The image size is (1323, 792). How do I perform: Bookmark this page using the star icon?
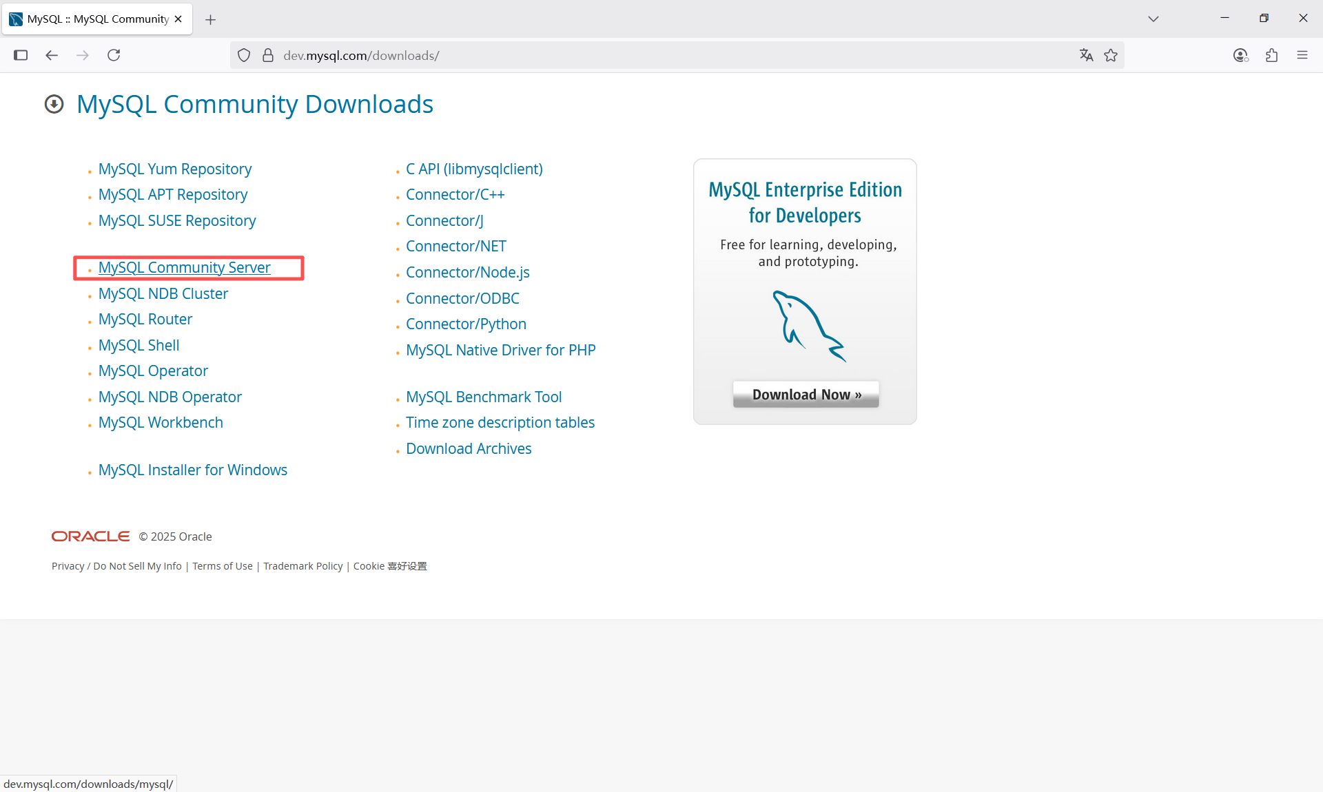coord(1111,55)
